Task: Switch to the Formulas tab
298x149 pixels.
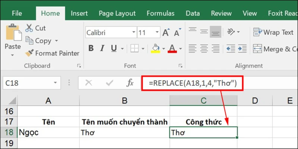Action: point(161,13)
